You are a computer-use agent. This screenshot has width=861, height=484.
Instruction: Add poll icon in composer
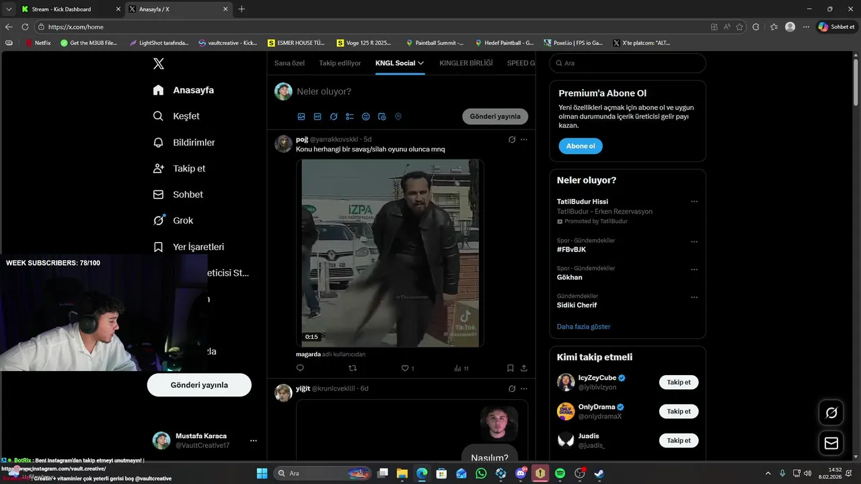click(350, 116)
